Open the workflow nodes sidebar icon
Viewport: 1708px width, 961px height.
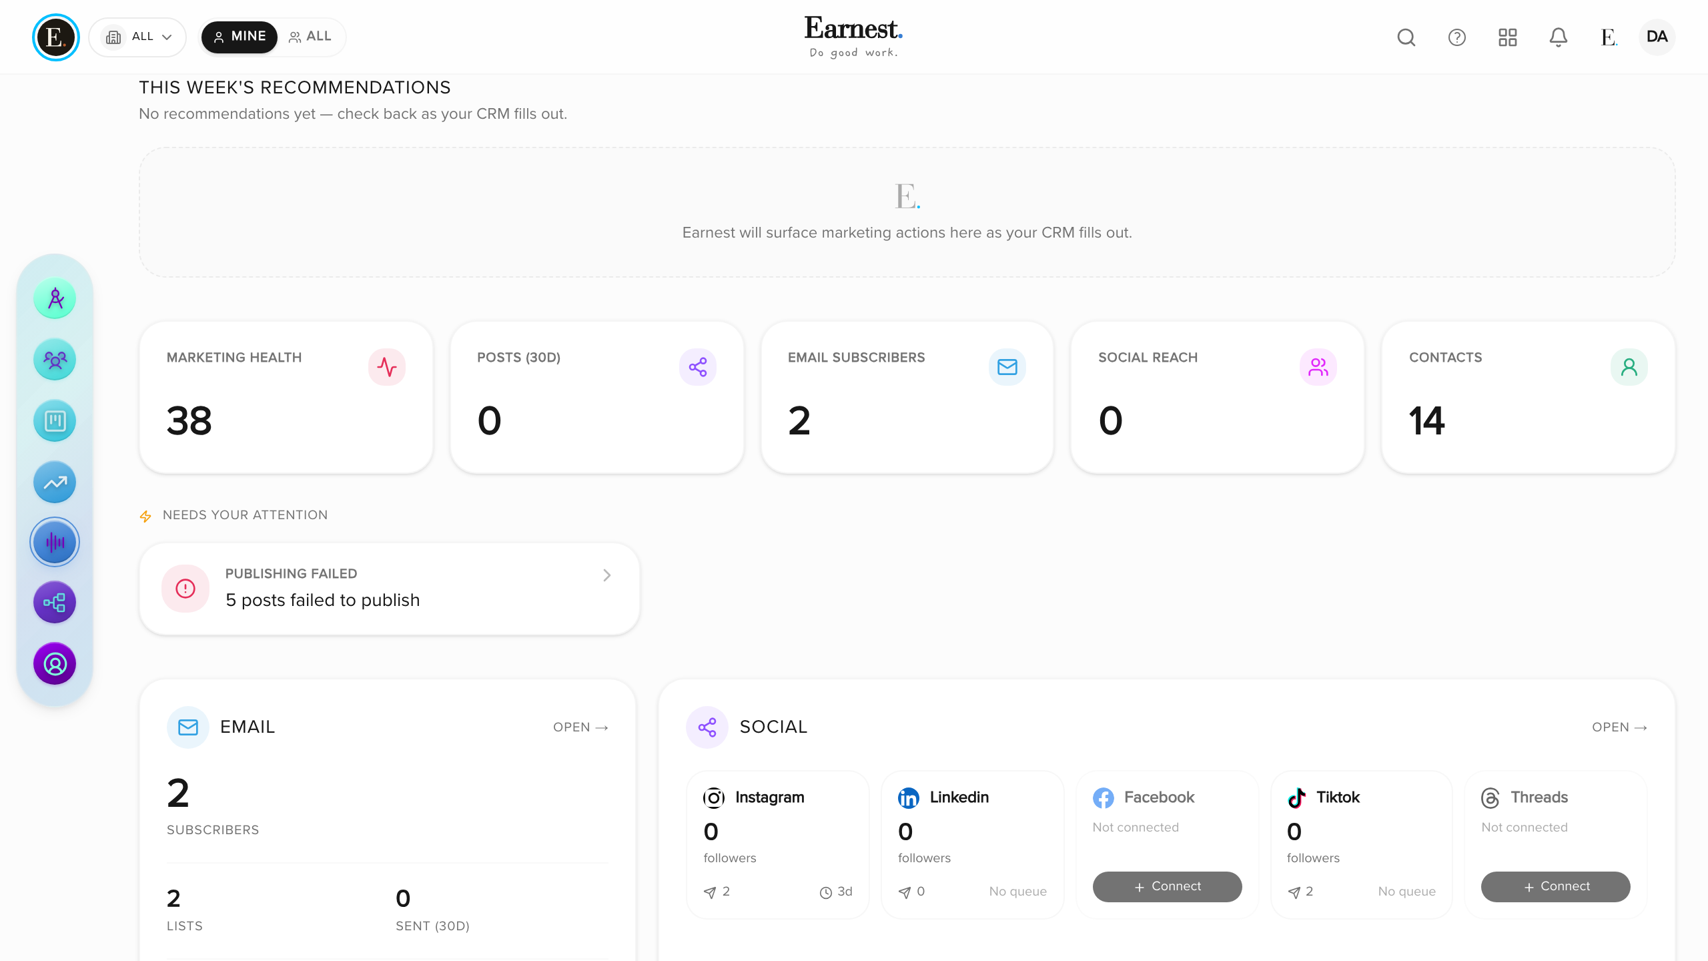55,603
